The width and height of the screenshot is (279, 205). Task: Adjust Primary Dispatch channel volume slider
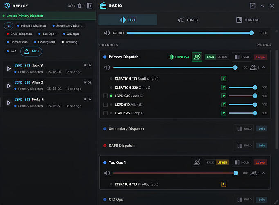[x=175, y=68]
